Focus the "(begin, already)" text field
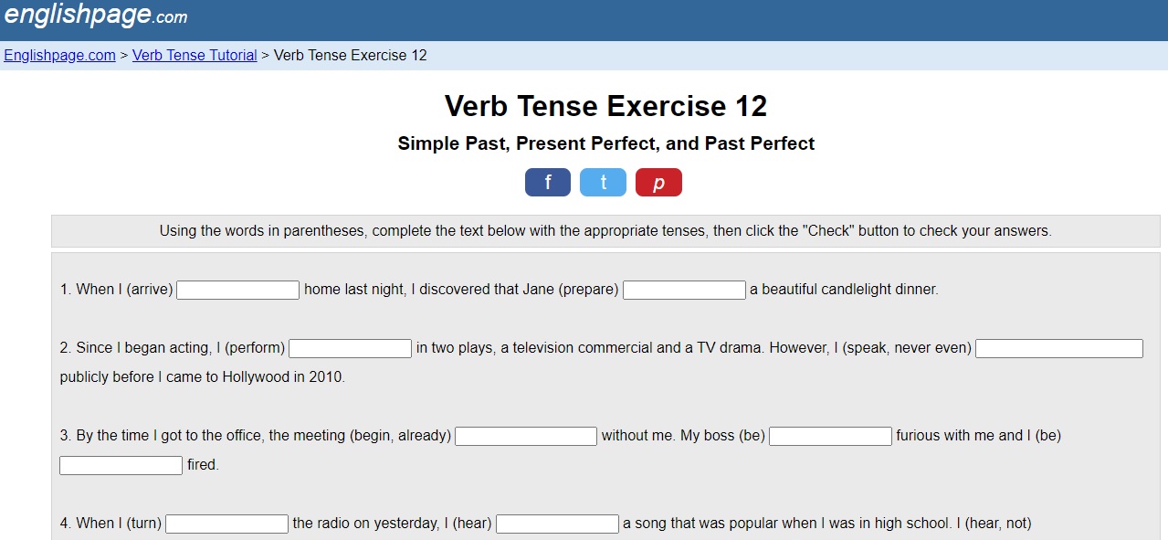Viewport: 1168px width, 540px height. click(525, 436)
